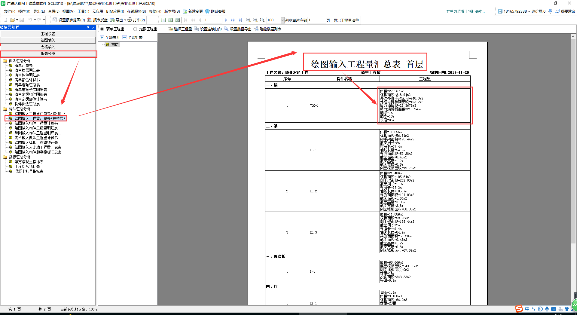Open the 导出(E) menu
Image resolution: width=577 pixels, height=315 pixels.
click(x=39, y=11)
